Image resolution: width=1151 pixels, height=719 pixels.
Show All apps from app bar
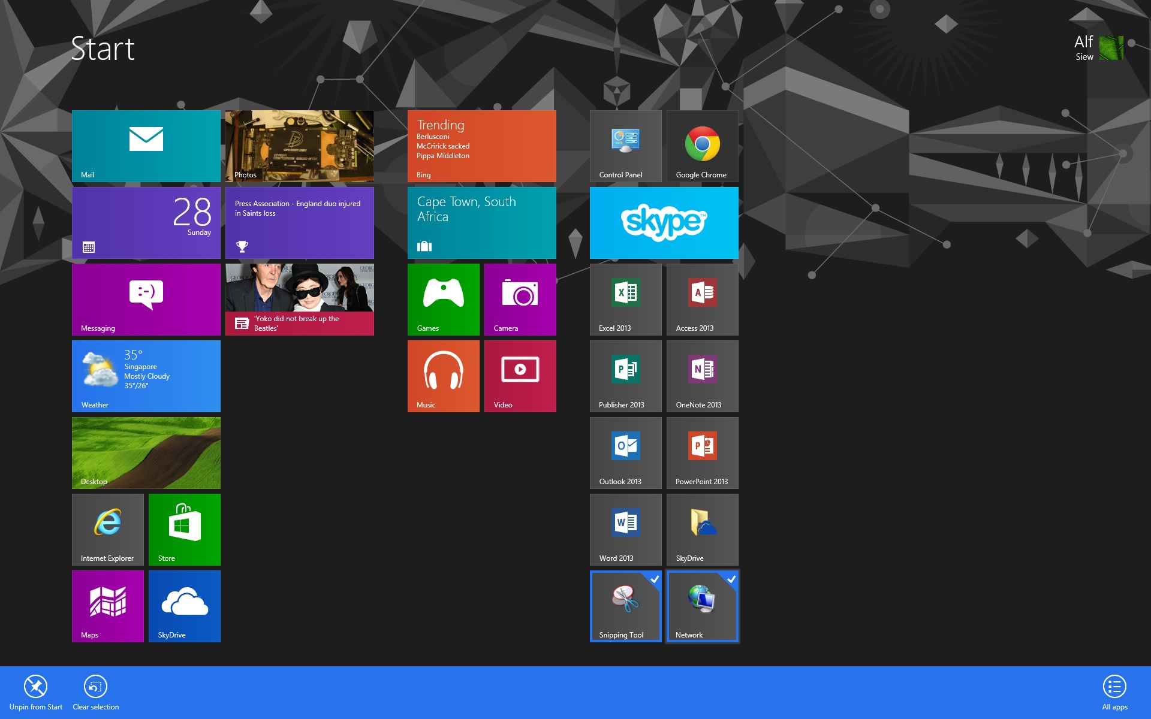tap(1114, 693)
